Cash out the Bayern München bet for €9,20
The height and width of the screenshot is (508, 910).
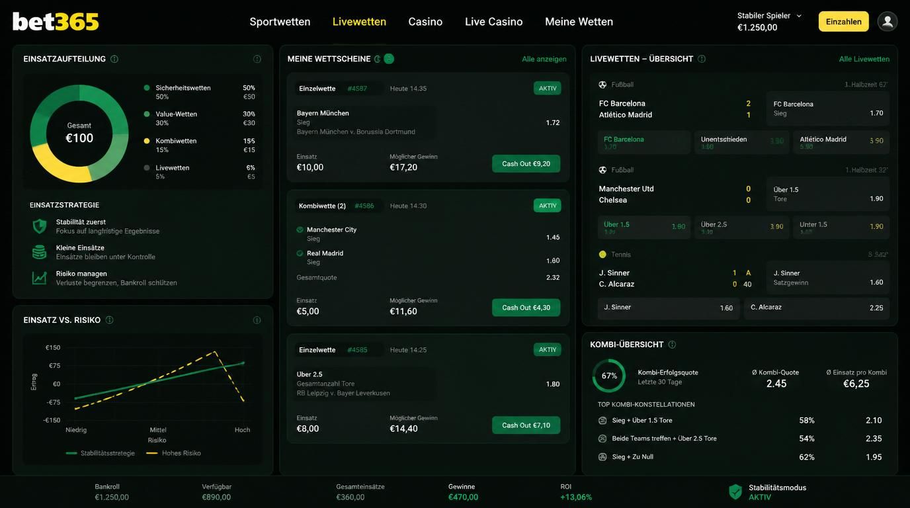pos(526,164)
